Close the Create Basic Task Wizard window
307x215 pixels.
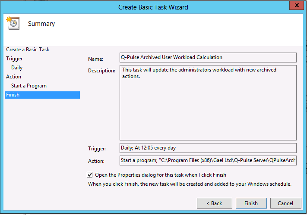[x=297, y=5]
